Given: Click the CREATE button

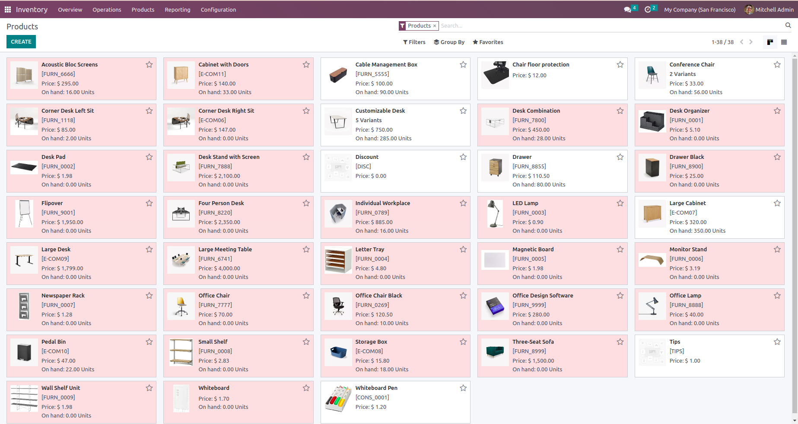Looking at the screenshot, I should (21, 42).
